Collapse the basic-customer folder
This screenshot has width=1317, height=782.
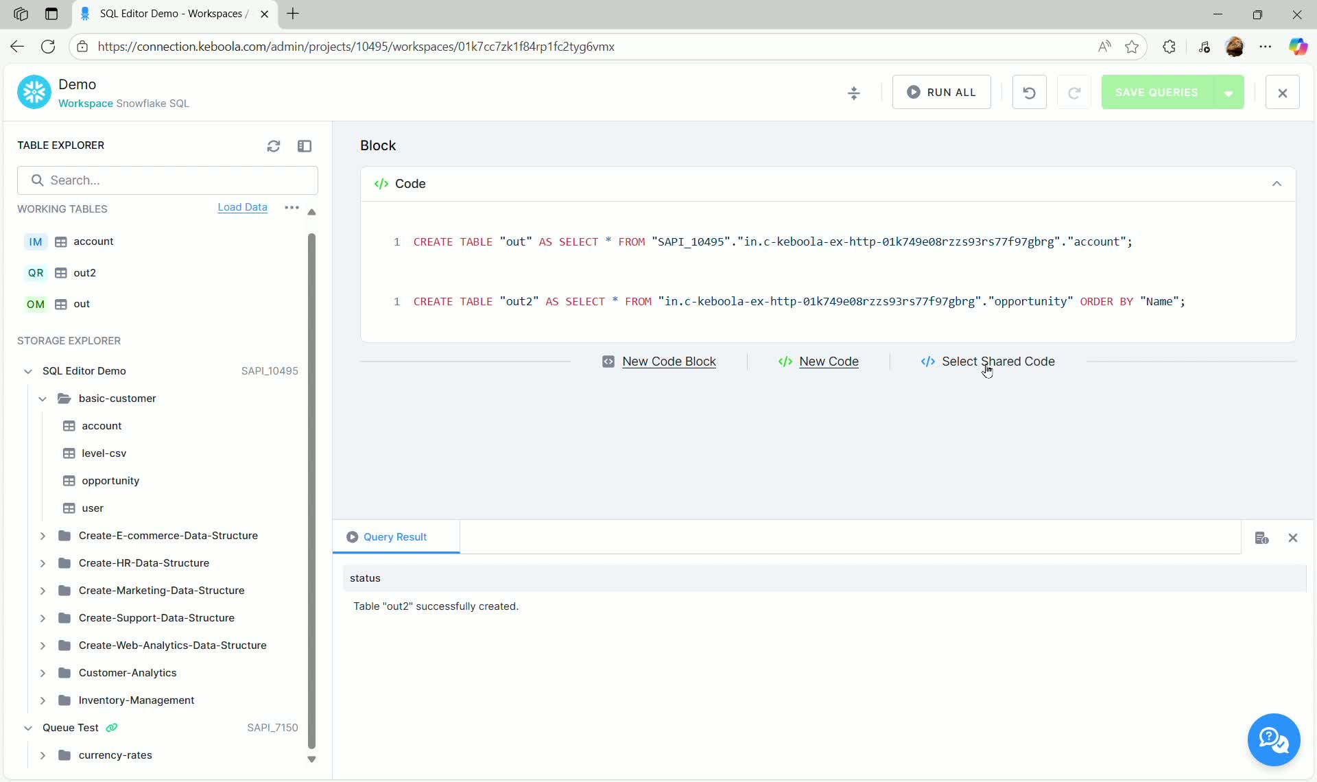click(x=43, y=398)
